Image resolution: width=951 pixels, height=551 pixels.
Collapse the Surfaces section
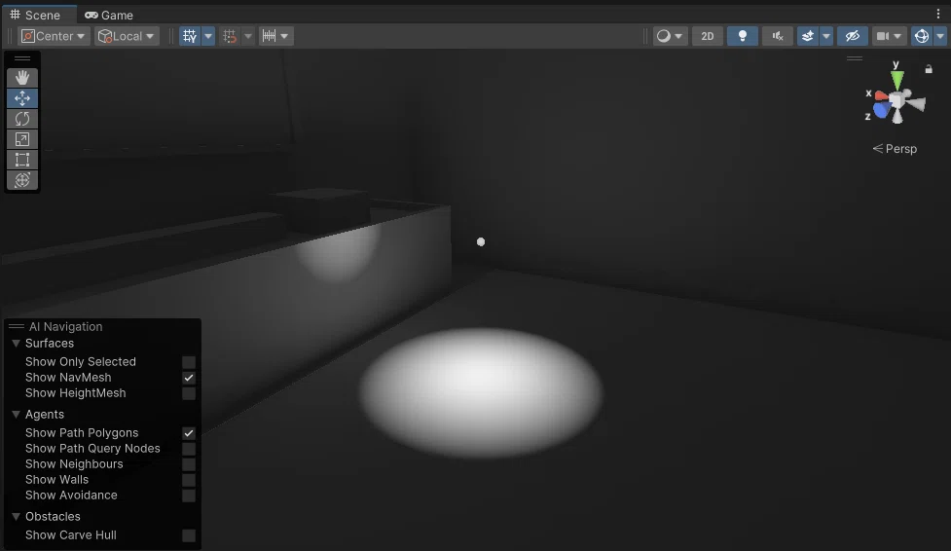[16, 344]
